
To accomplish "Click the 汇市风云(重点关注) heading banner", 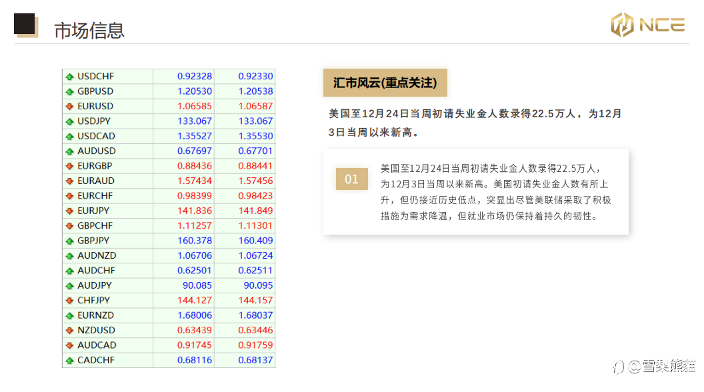I will pyautogui.click(x=385, y=83).
